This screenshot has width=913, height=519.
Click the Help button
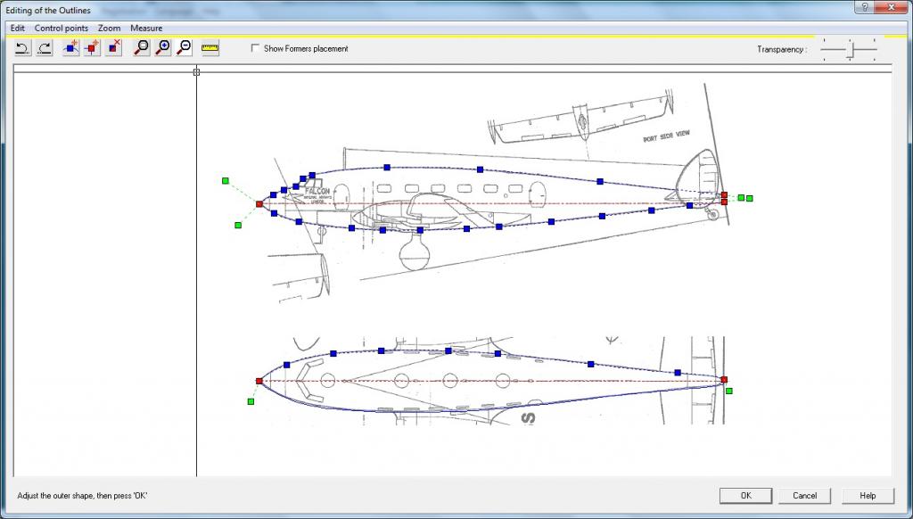point(868,496)
